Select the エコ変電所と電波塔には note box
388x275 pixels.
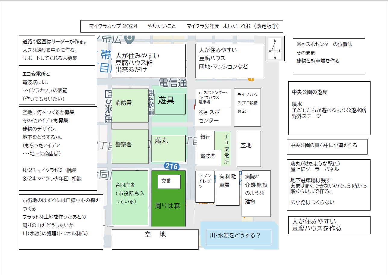tap(57, 86)
